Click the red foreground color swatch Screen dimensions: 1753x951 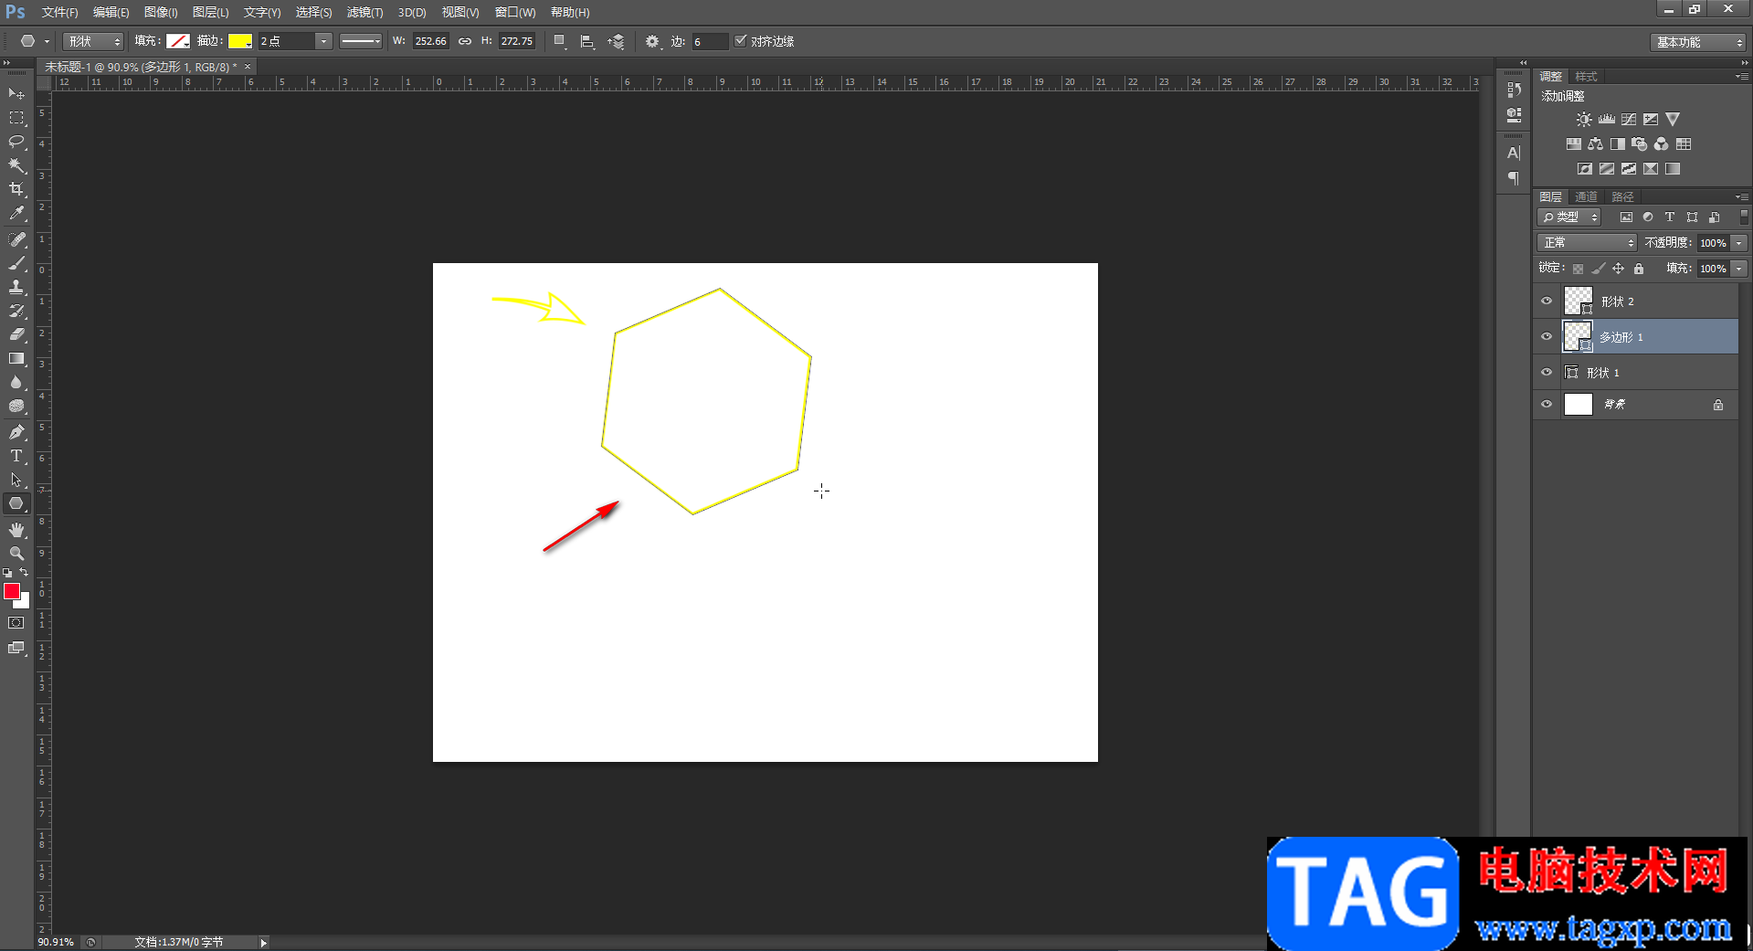coord(12,591)
